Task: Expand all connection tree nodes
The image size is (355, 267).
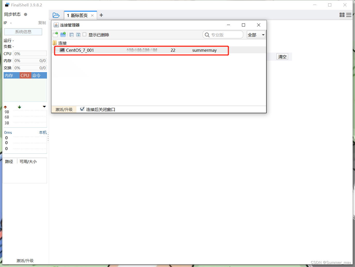Action: point(78,35)
